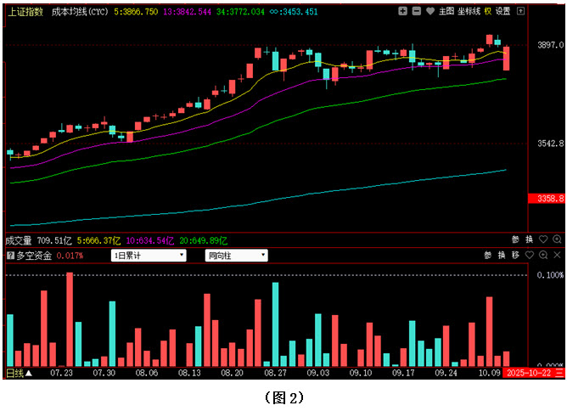The height and width of the screenshot is (411, 567).
Task: Click the heart icon in 成交量 panel header
Action: point(543,240)
